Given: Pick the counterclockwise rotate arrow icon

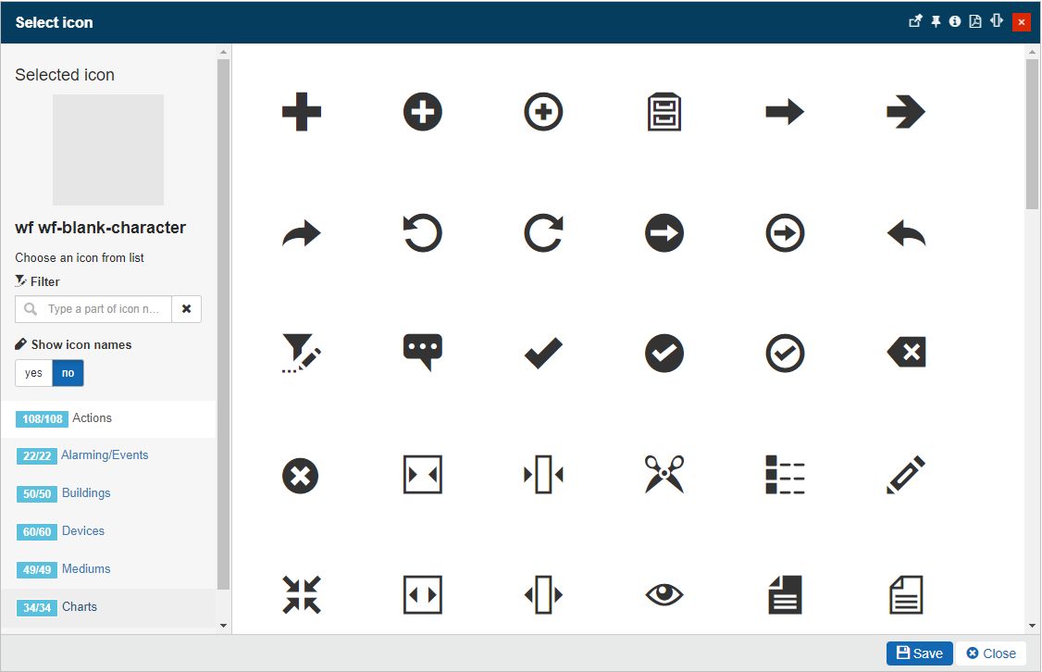Looking at the screenshot, I should [x=422, y=232].
